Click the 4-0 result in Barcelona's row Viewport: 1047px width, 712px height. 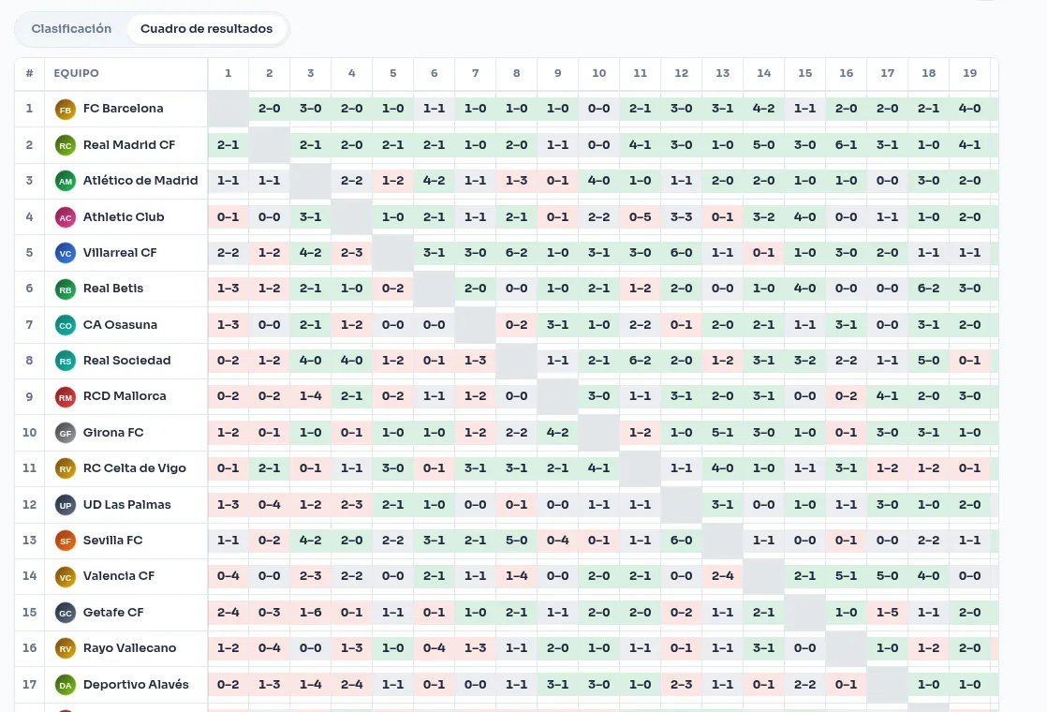(x=969, y=108)
